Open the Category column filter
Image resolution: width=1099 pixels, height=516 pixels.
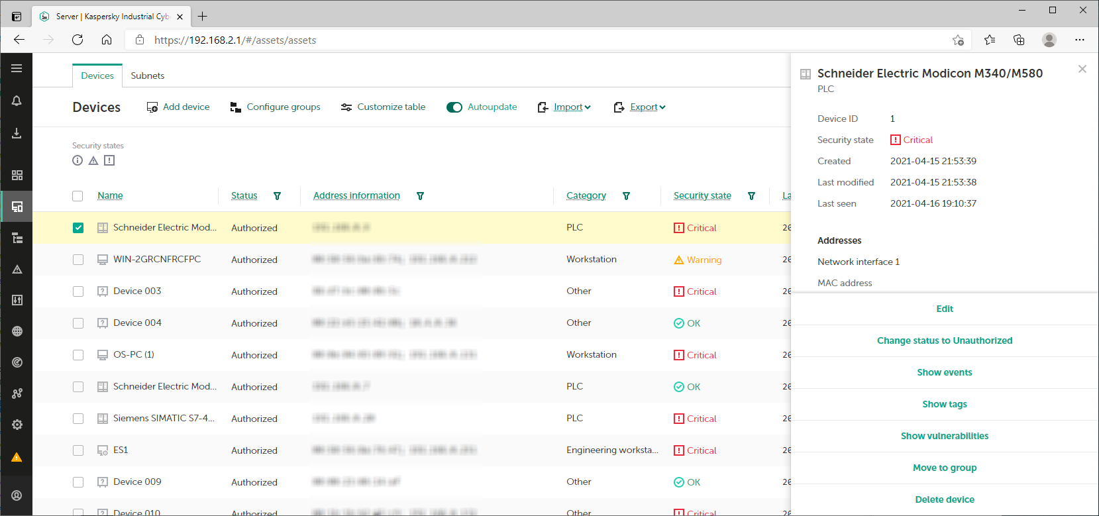click(x=626, y=196)
